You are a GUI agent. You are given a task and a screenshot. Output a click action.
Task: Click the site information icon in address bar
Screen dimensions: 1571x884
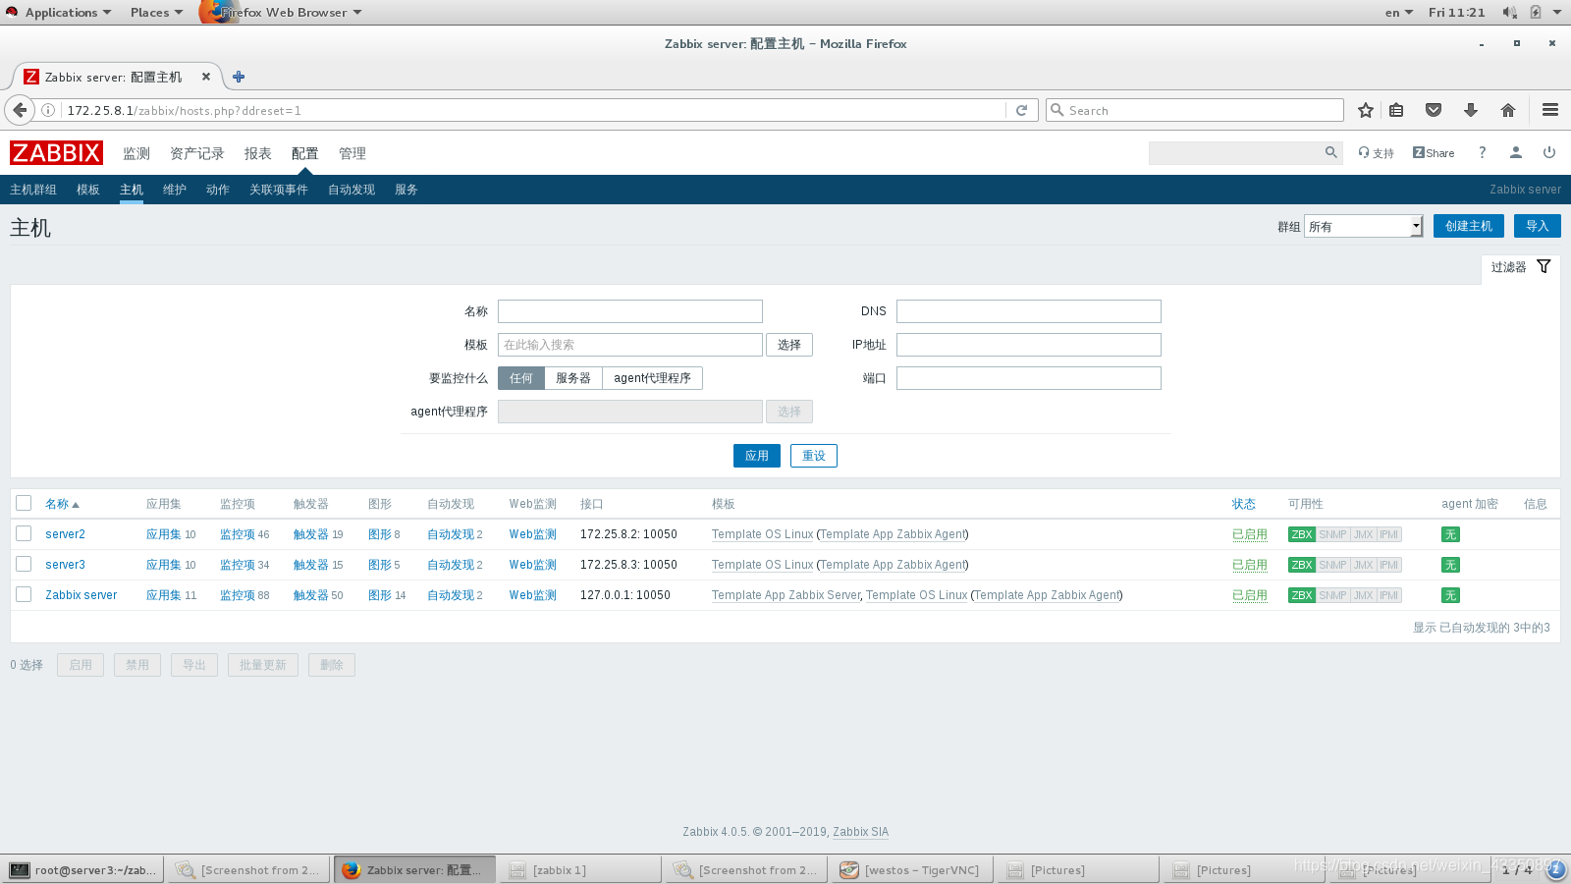(47, 110)
